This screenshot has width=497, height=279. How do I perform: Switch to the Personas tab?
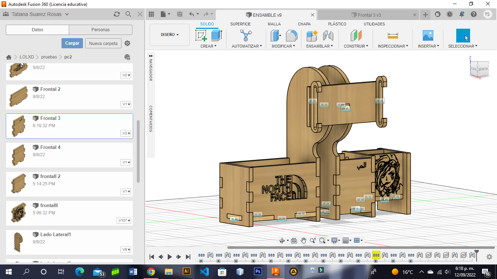(x=100, y=30)
